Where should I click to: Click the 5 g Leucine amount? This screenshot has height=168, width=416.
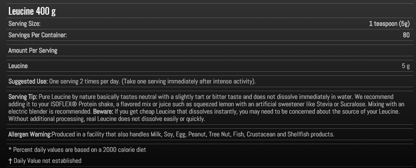tap(406, 66)
